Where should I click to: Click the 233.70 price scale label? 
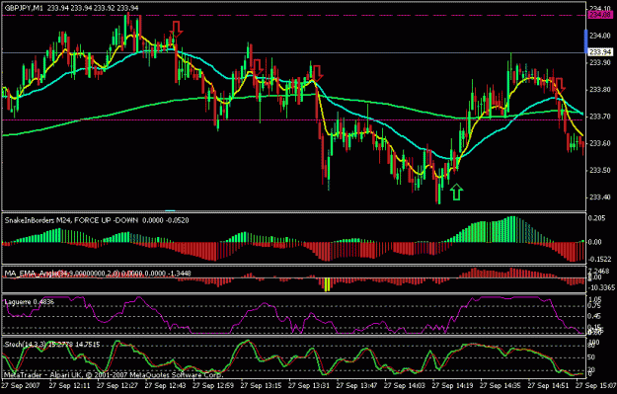(599, 117)
